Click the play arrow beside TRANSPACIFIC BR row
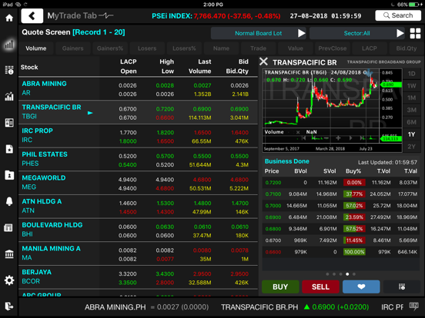The height and width of the screenshot is (318, 425). click(90, 113)
